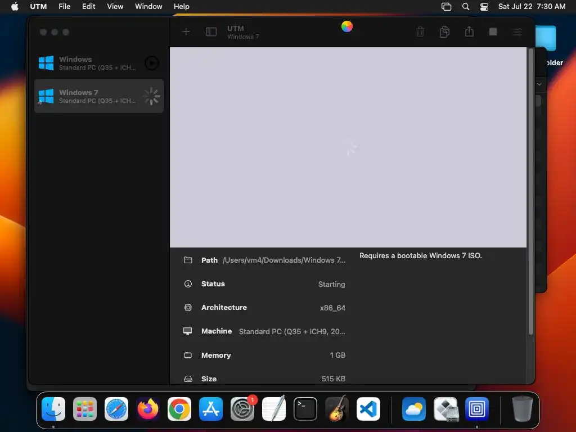Open VM settings with the sliders icon
Image resolution: width=576 pixels, height=432 pixels.
pos(517,32)
